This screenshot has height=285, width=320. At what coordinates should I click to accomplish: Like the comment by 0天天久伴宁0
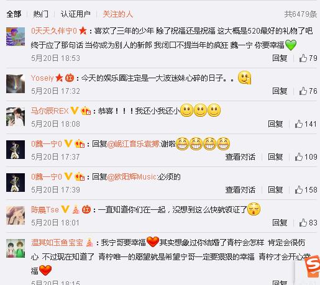(303, 58)
